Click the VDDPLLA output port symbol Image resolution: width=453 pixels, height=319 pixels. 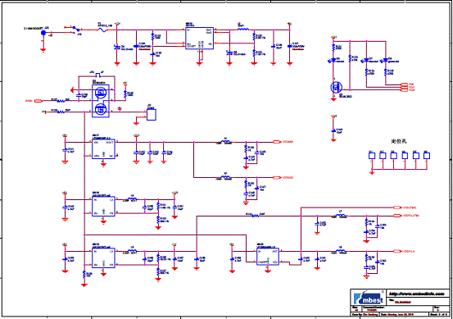pyautogui.click(x=398, y=252)
